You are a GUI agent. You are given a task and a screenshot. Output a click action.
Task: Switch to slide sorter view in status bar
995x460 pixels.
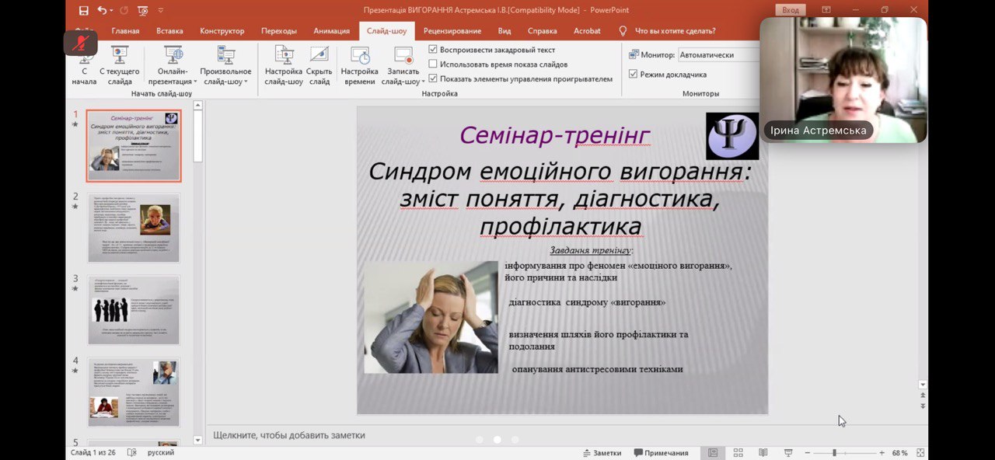(738, 453)
